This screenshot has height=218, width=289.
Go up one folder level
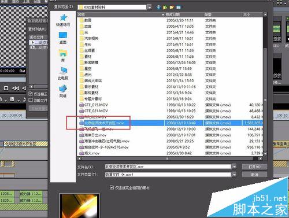(165, 8)
